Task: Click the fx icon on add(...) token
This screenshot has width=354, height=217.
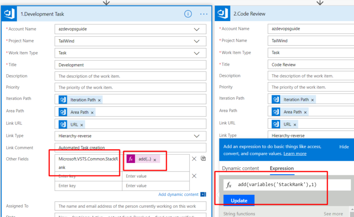Action: 130,159
